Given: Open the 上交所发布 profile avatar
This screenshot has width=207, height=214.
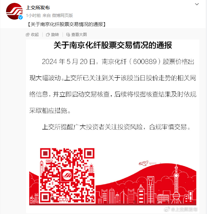Looking at the screenshot, I should pos(14,11).
